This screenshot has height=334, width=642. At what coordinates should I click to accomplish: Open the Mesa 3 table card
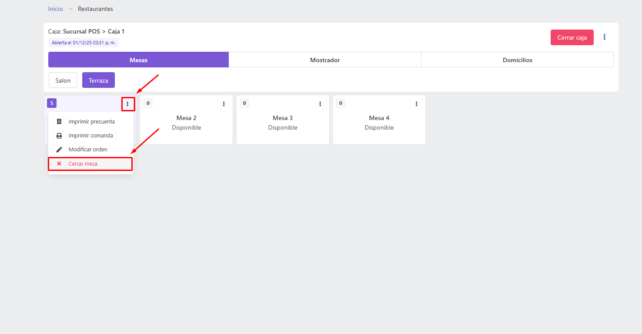point(283,120)
